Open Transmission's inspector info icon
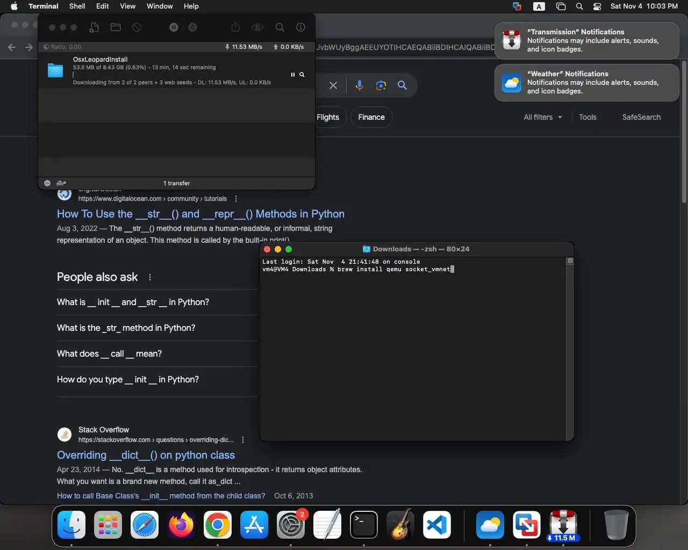This screenshot has width=688, height=550. coord(300,27)
